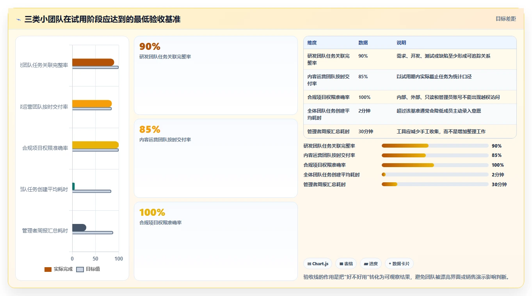532x296 pixels.
Task: Click table cell 全体团队任务创建平均耗时
Action: (329, 114)
